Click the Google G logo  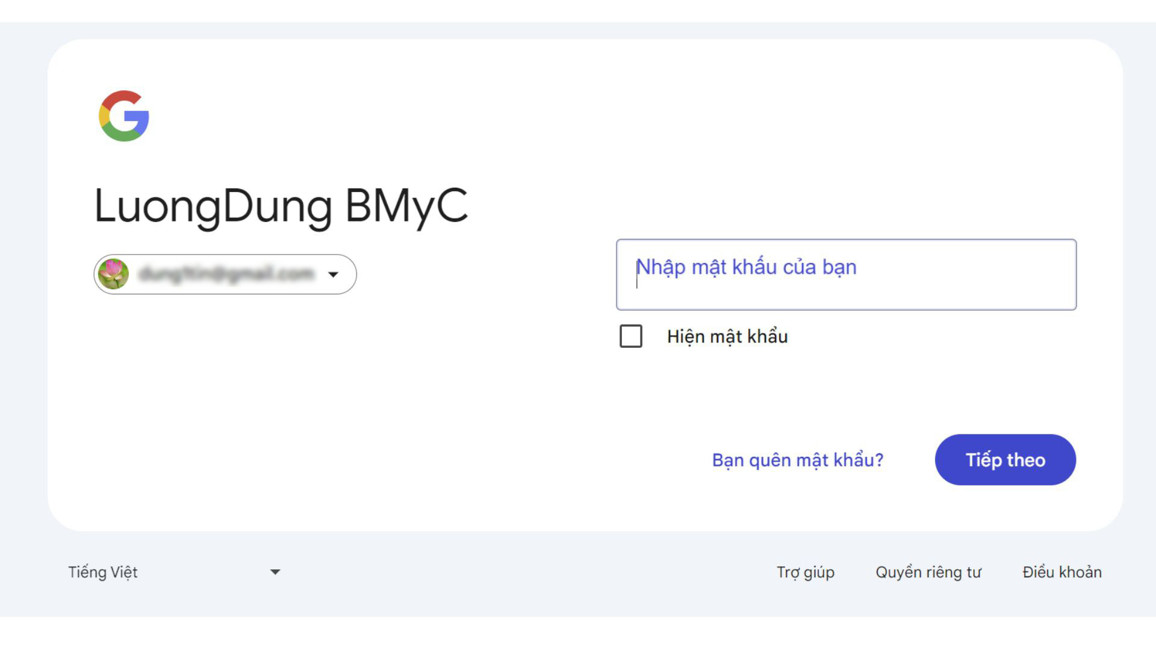[124, 116]
